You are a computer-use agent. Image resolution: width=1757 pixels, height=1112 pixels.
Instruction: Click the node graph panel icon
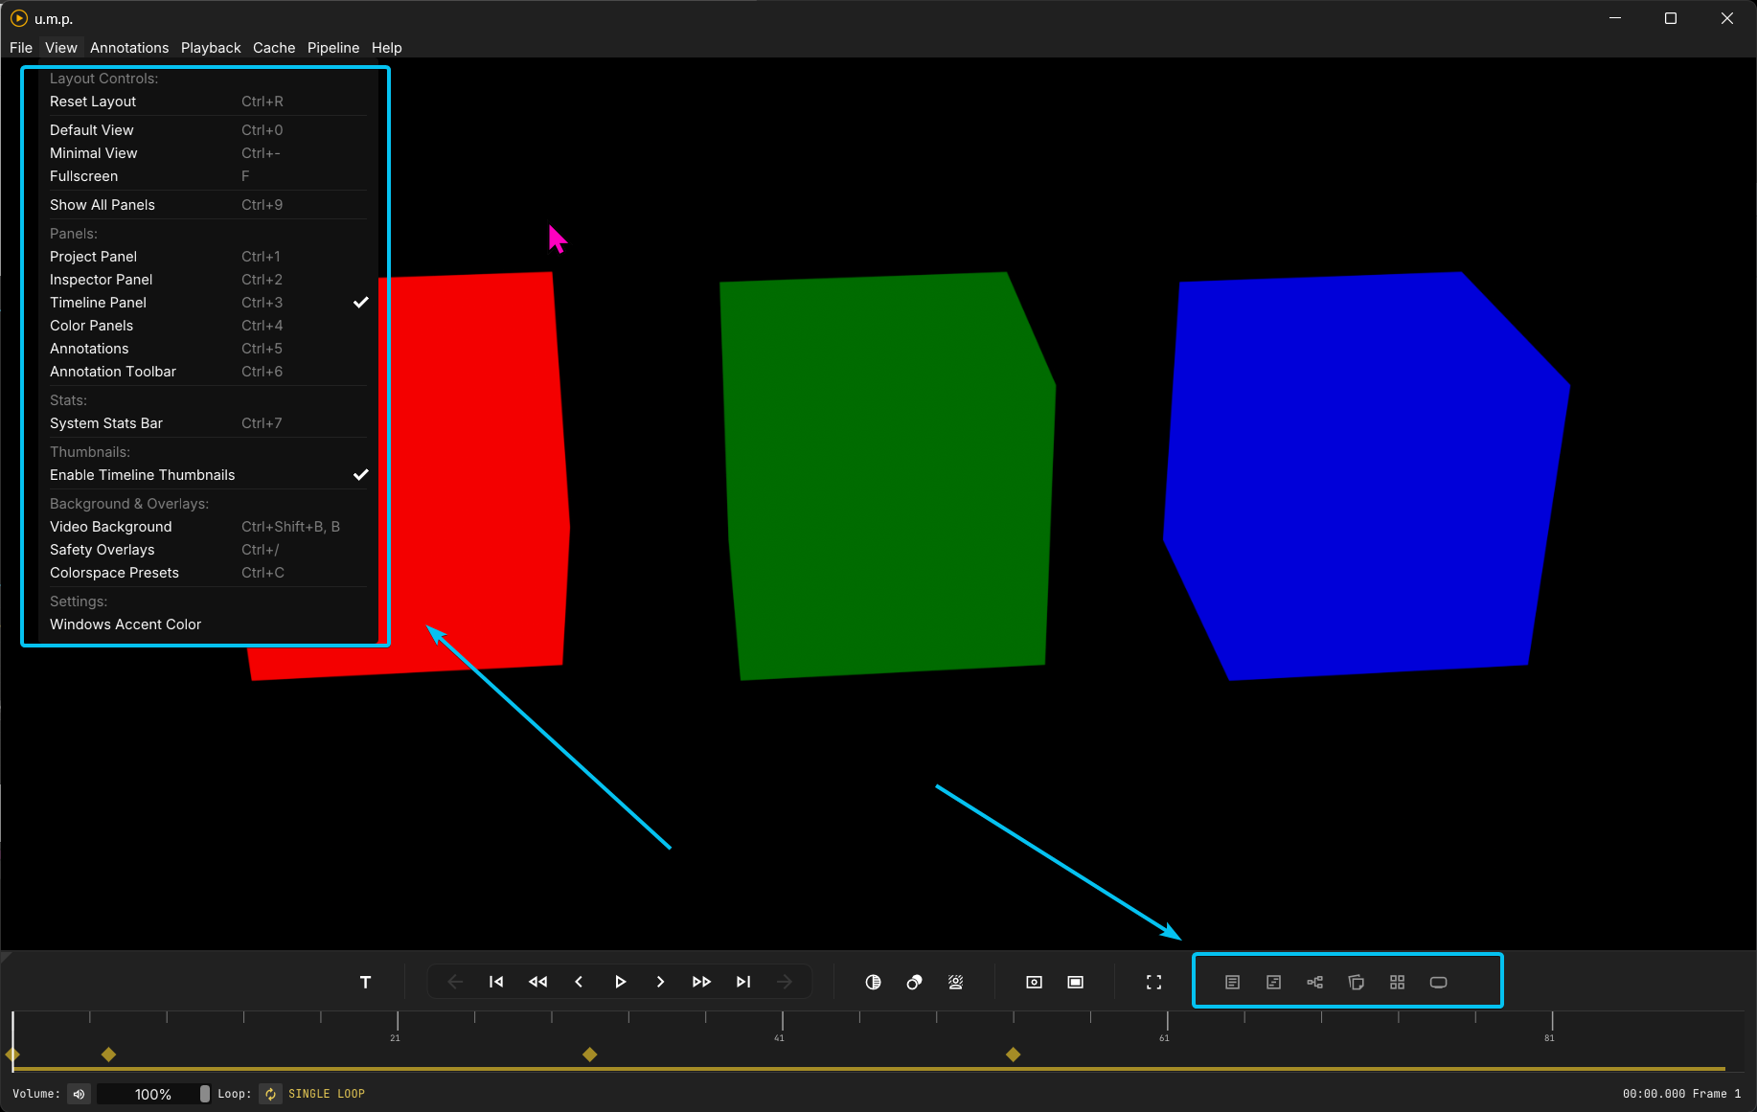click(x=1314, y=982)
